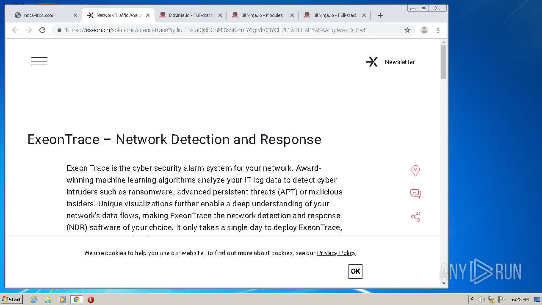Open the chat bubble contact icon
This screenshot has height=305, width=542.
point(415,194)
